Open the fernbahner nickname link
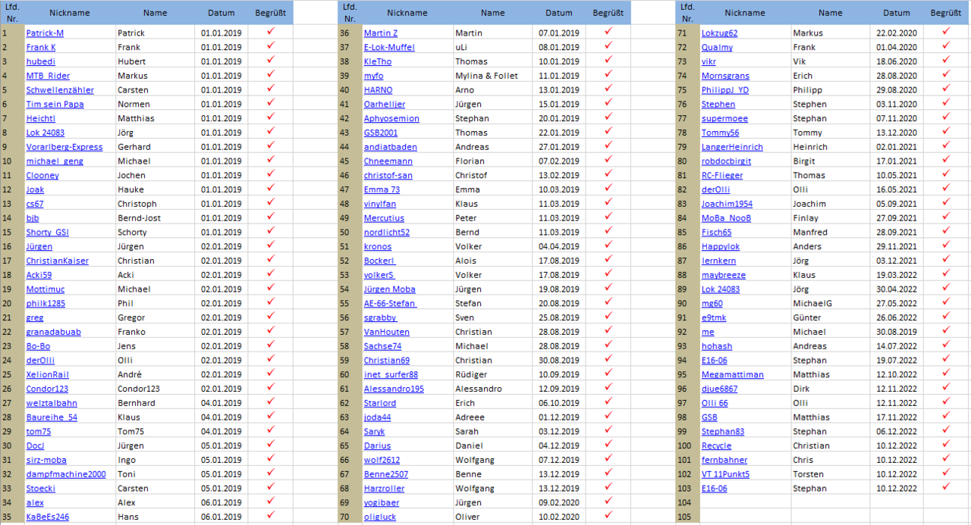The image size is (971, 525). tap(724, 460)
